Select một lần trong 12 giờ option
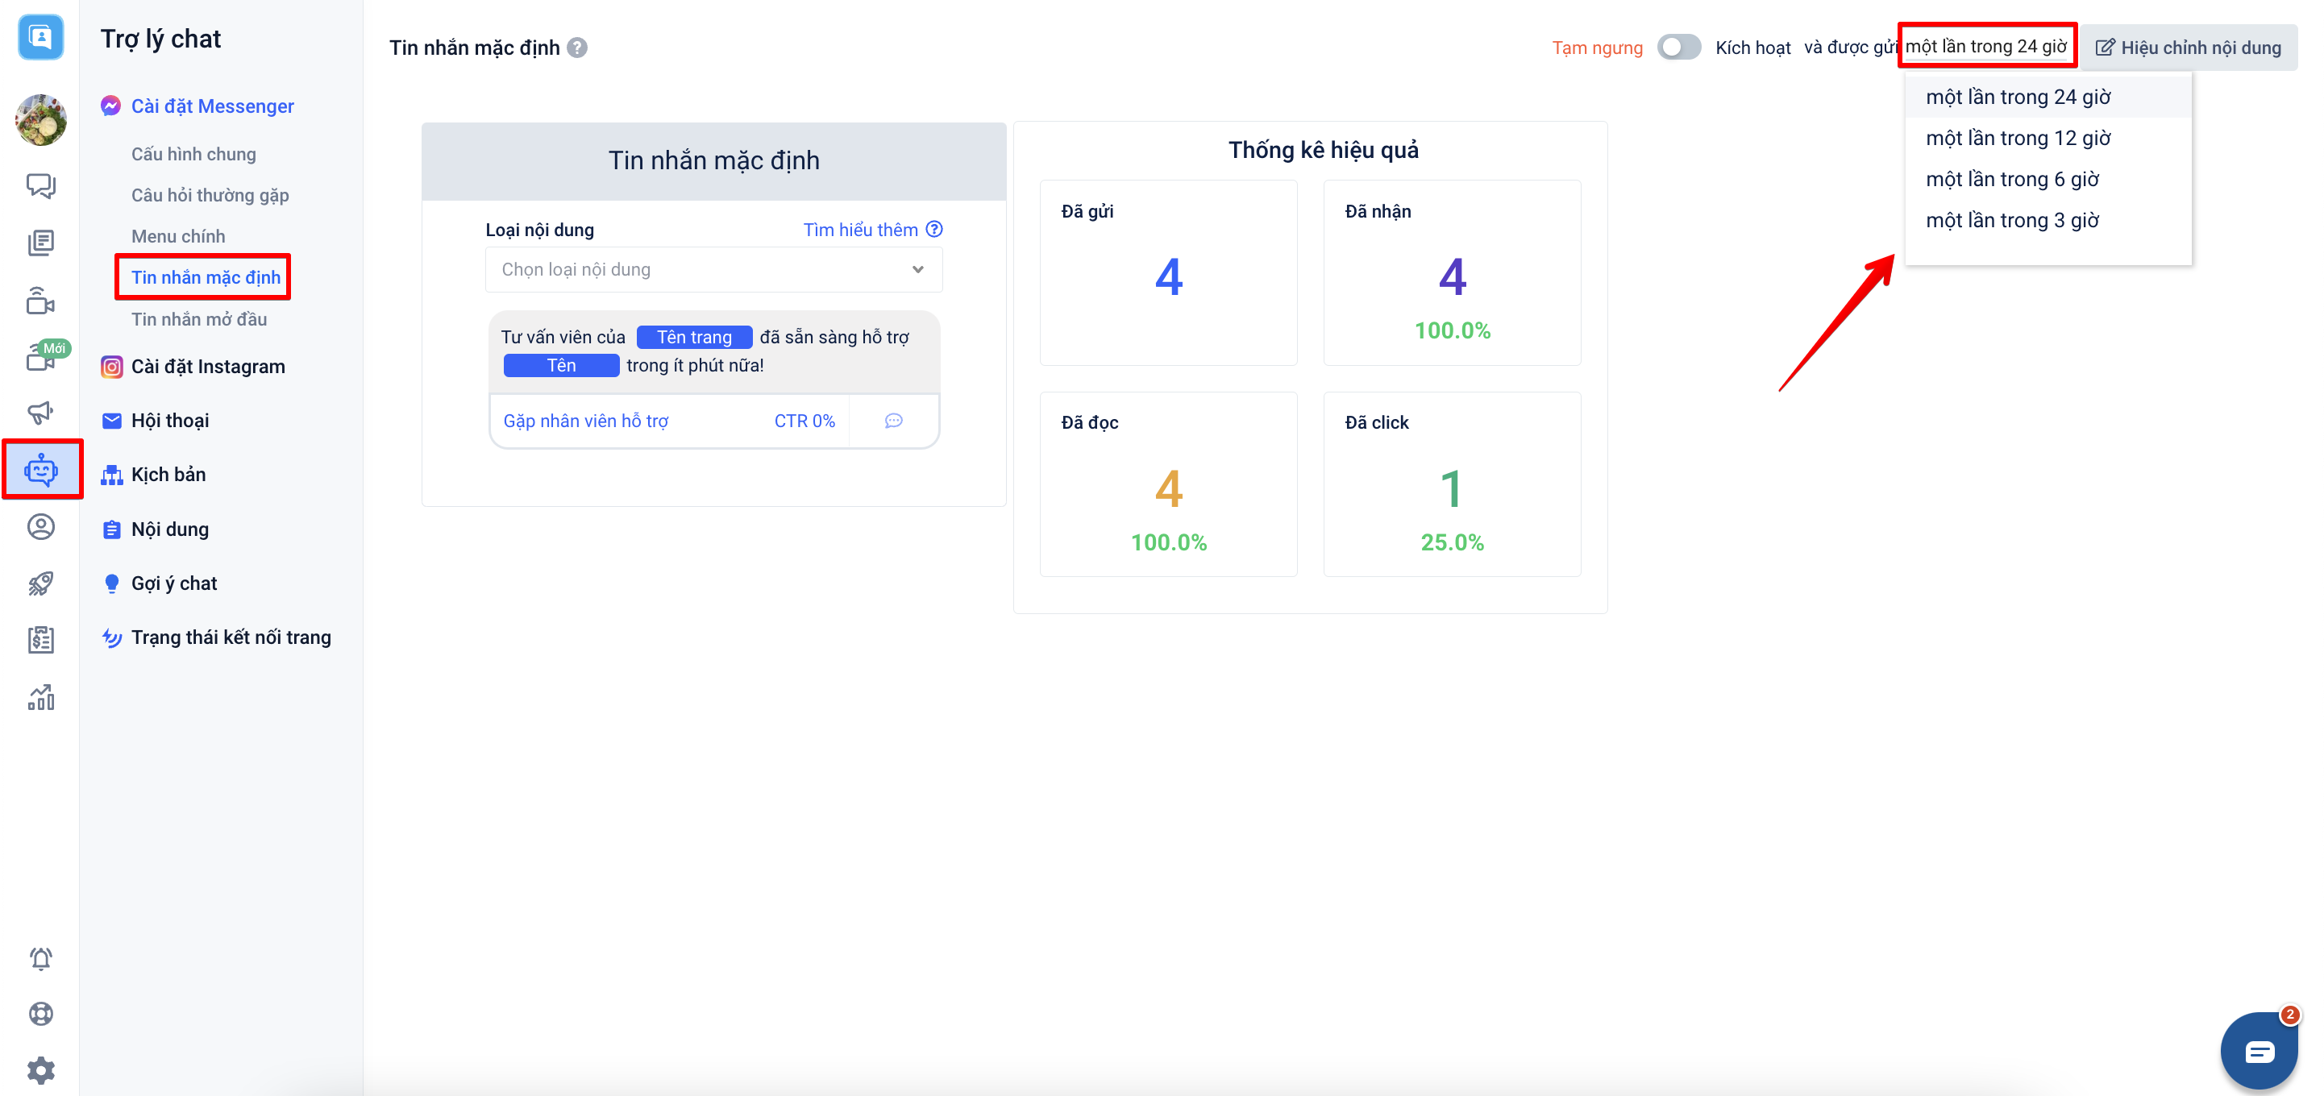The width and height of the screenshot is (2324, 1096). (2017, 138)
